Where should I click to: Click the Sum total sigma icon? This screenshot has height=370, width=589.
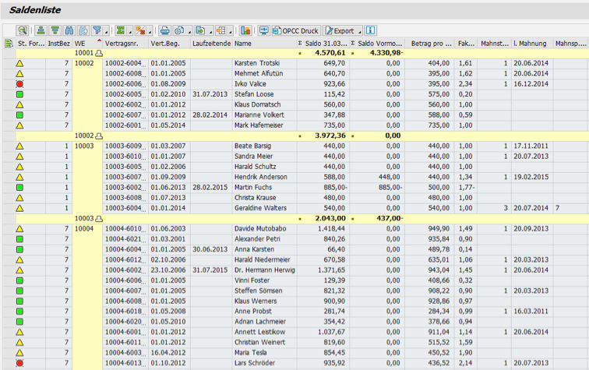(120, 30)
